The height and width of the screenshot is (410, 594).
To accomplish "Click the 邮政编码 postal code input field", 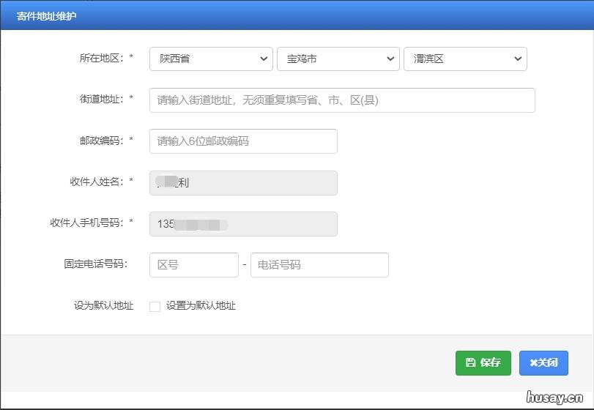I will (243, 141).
